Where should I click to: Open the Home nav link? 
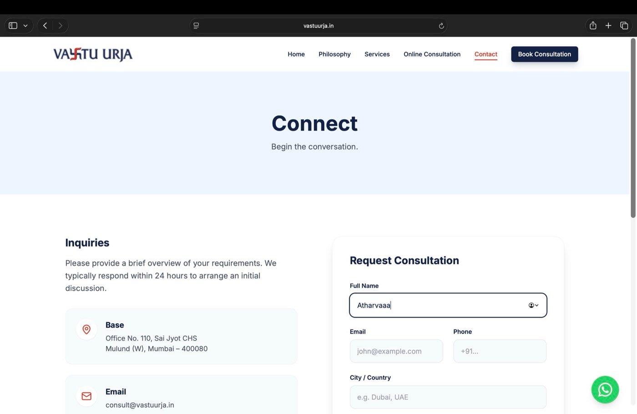tap(296, 54)
